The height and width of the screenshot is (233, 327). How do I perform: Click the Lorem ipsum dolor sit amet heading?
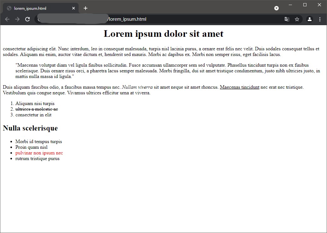pos(163,34)
